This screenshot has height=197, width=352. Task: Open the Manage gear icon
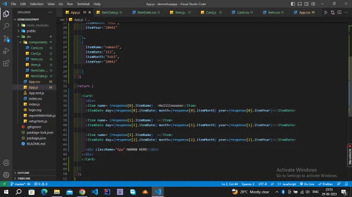click(x=6, y=175)
